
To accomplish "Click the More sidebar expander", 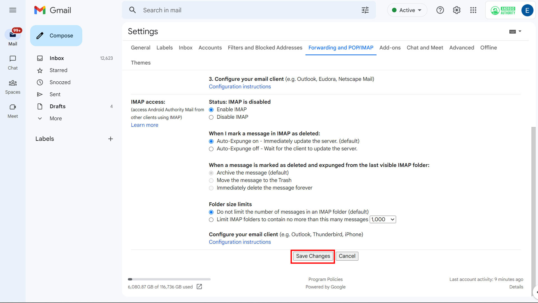I will [56, 118].
